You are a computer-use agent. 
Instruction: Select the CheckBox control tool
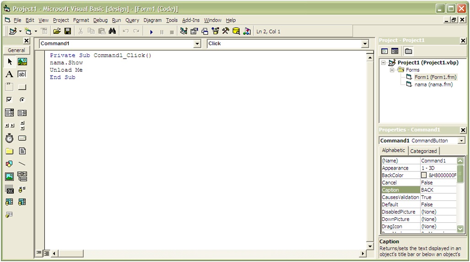(x=9, y=100)
